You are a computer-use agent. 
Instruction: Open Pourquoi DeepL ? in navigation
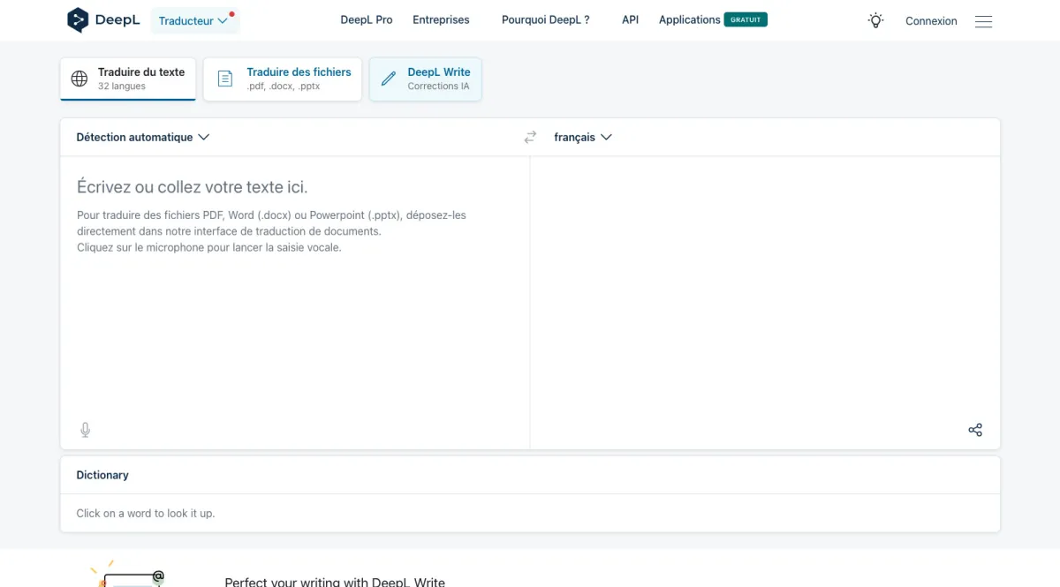pyautogui.click(x=546, y=19)
